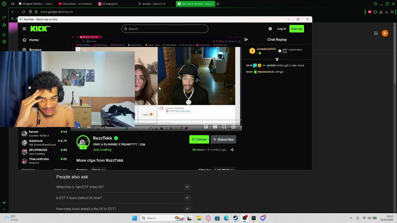This screenshot has height=223, width=397.
Task: Click the 'People also ask' heading
Action: point(72,177)
